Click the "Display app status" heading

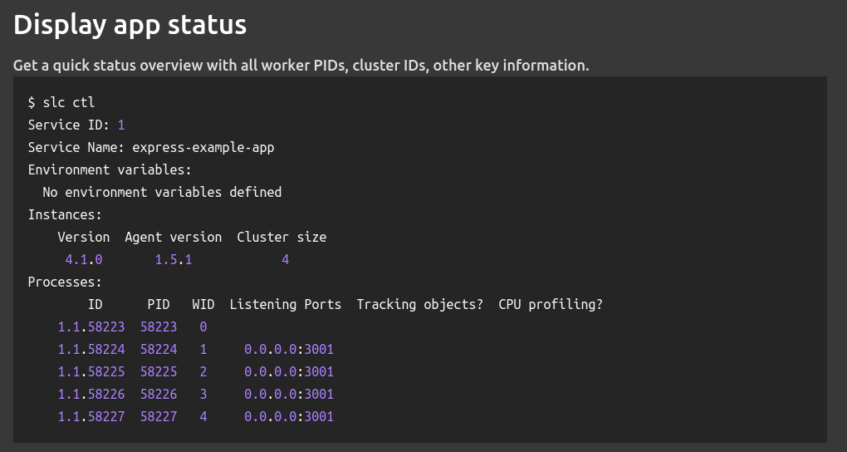point(130,25)
